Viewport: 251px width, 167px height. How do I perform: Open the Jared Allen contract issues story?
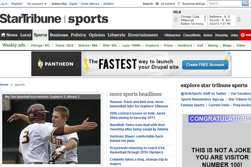(x=137, y=115)
